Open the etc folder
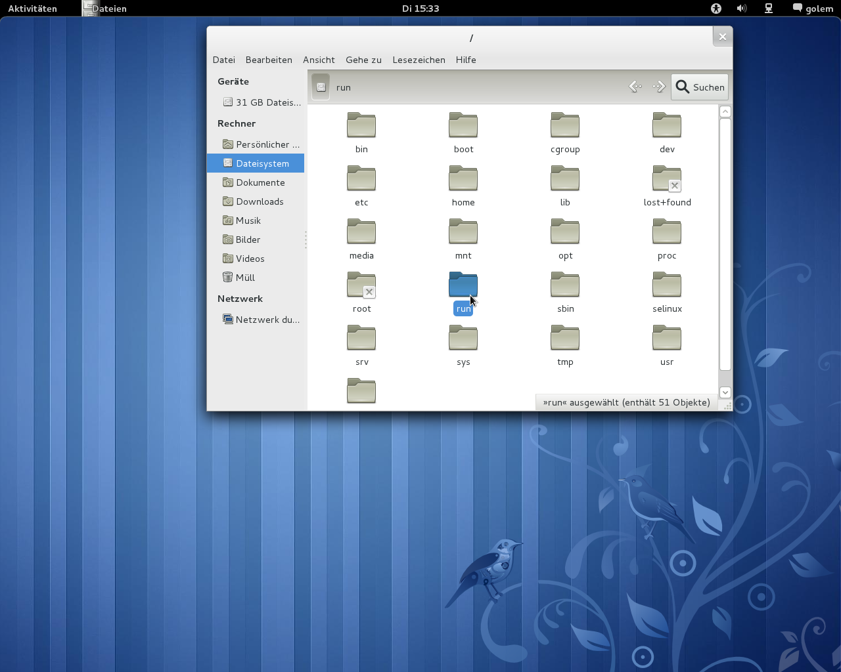 click(x=361, y=178)
